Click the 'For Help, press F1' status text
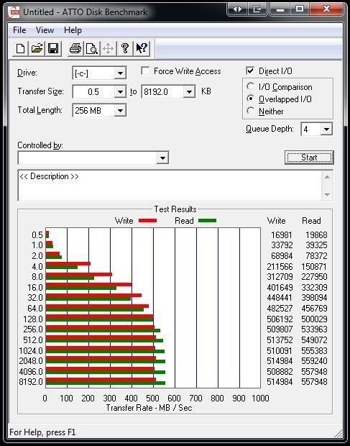The image size is (350, 446). [x=42, y=432]
